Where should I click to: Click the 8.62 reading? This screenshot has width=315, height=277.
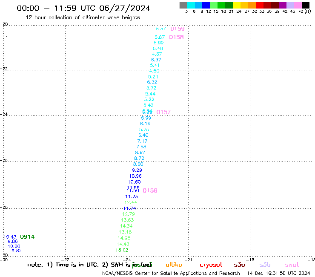click(x=140, y=153)
